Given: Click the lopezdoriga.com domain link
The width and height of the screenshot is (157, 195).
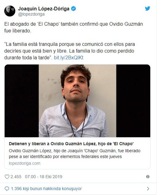Looking at the screenshot, I should click(x=24, y=163).
